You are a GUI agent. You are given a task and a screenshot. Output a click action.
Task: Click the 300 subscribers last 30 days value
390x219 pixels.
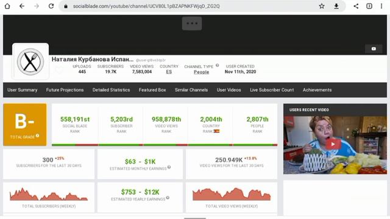48,160
